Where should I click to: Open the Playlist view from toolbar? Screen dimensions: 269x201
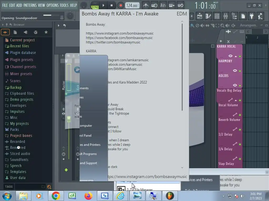(x=200, y=16)
